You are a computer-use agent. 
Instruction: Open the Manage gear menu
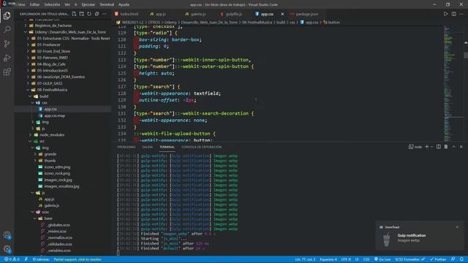[7, 249]
